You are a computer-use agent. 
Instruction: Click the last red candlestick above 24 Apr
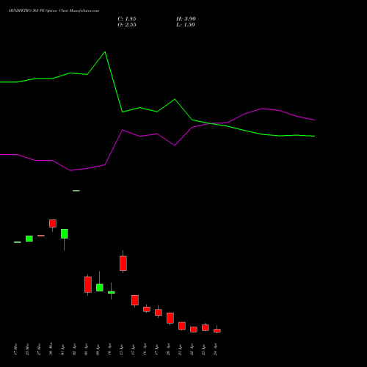pos(217,330)
